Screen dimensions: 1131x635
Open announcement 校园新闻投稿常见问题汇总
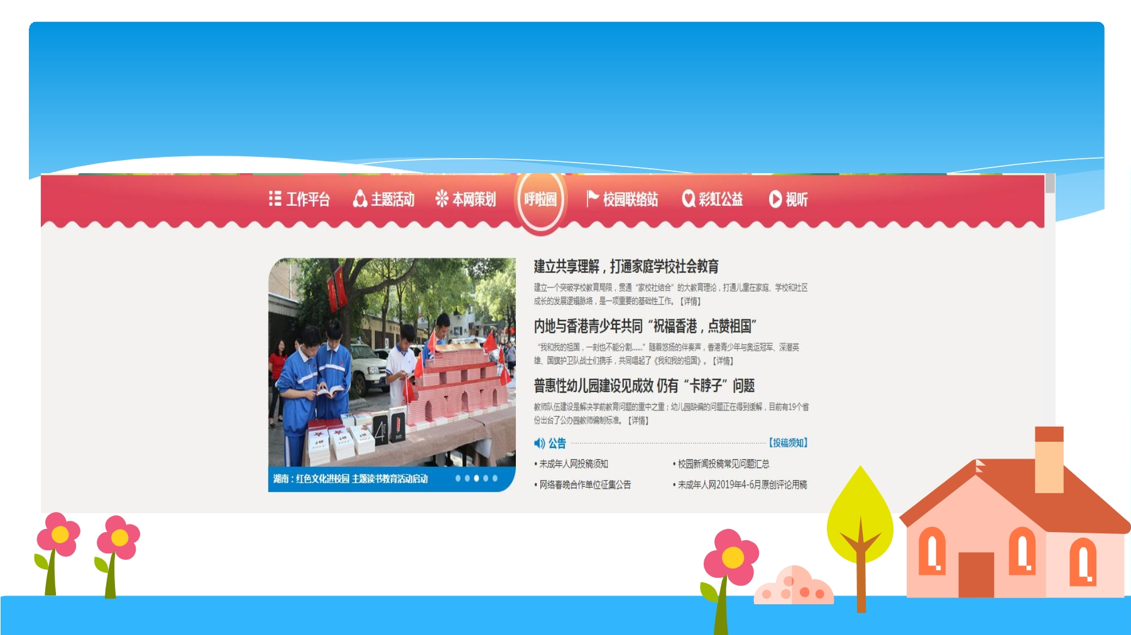click(x=723, y=464)
